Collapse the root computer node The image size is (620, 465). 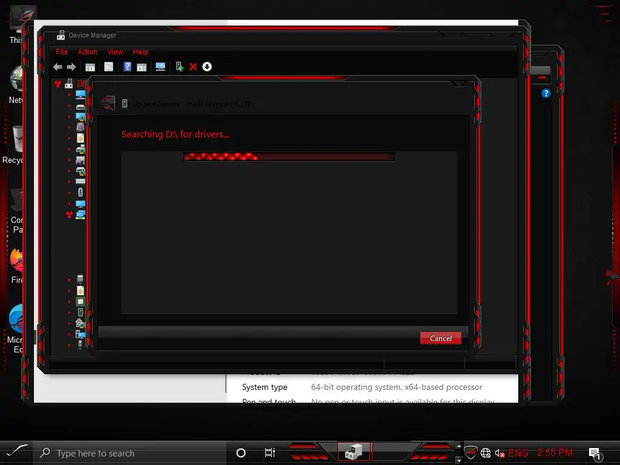(58, 84)
